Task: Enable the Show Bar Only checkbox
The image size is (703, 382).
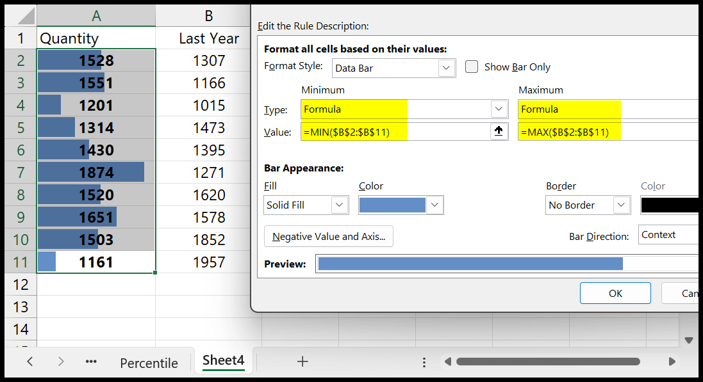Action: click(472, 67)
